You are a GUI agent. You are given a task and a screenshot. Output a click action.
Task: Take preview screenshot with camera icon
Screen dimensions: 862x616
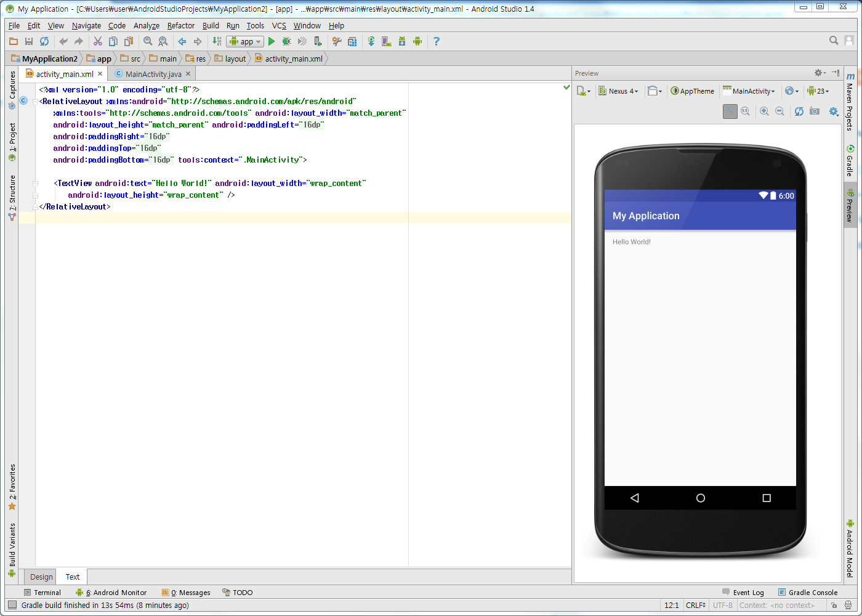click(815, 111)
